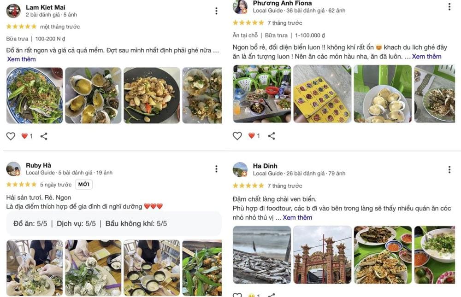Screen dimensions: 461x297
Task: Toggle the heart reaction count on Lam Kiet Mai's review
Action: 27,136
